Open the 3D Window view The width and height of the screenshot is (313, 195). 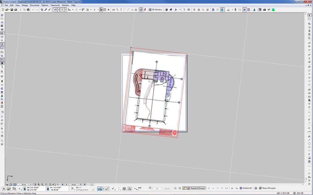point(156,10)
